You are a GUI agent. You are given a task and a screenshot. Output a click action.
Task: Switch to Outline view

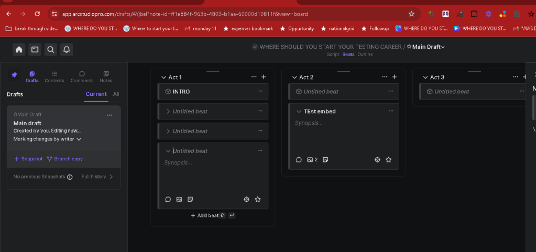click(365, 54)
